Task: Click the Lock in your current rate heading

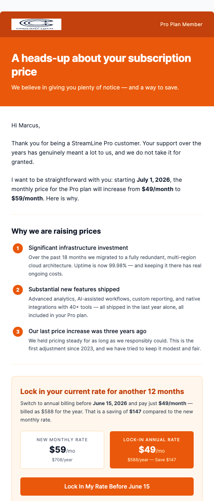Action: click(102, 391)
